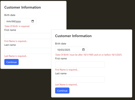Click "Last Name is required..." in front form

[x=66, y=85]
